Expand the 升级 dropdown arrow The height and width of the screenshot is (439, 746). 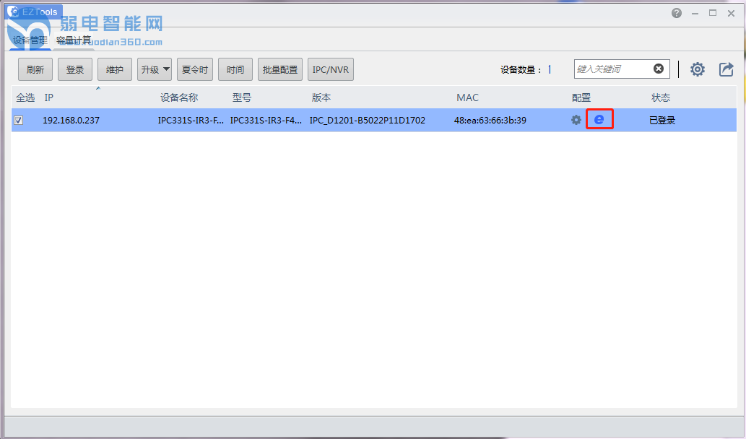166,69
